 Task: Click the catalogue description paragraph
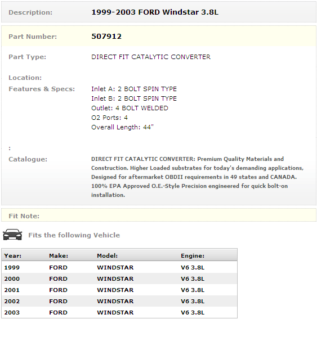pos(198,177)
